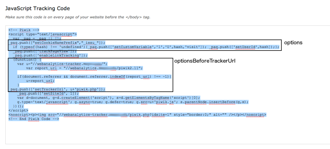
Task: Click the 'enableLinkTracking' push line
Action: point(50,55)
